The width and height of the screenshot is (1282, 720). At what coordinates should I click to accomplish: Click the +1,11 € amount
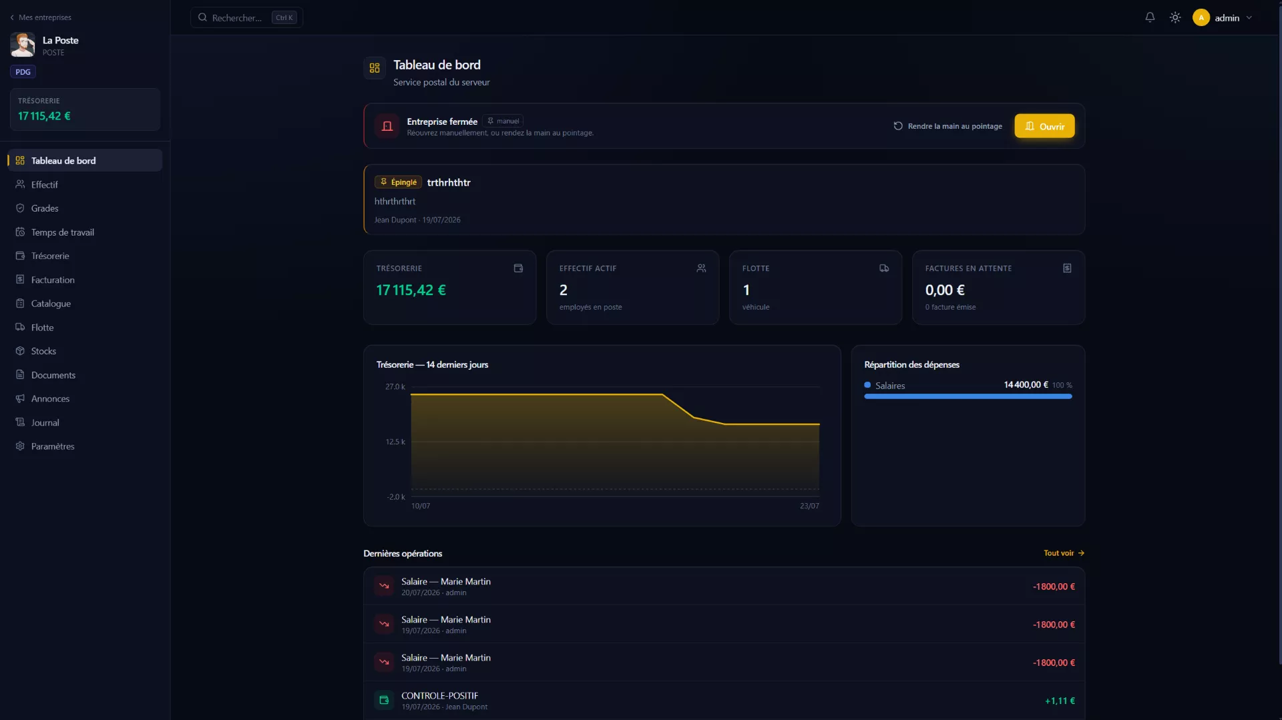(x=1060, y=701)
